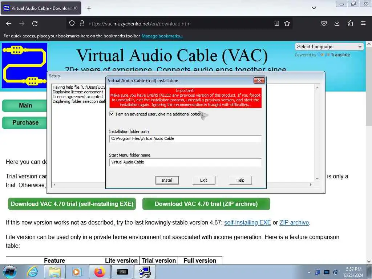Open Windows Explorer from taskbar
The image size is (372, 279).
(x=55, y=272)
